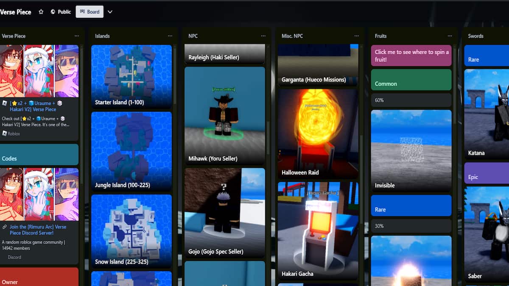Open the Hakari Gacha card

[x=318, y=231]
